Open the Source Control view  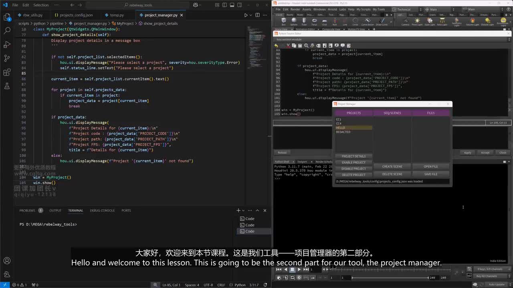click(x=7, y=58)
